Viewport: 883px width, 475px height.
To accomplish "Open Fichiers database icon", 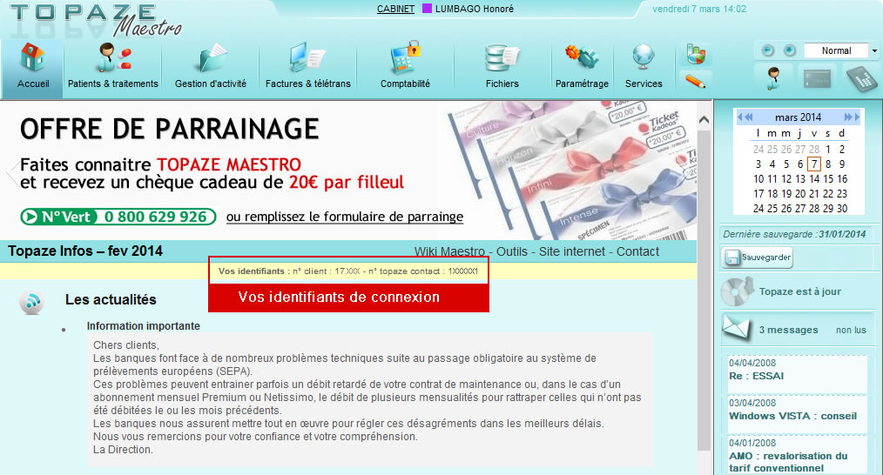I will tap(502, 58).
